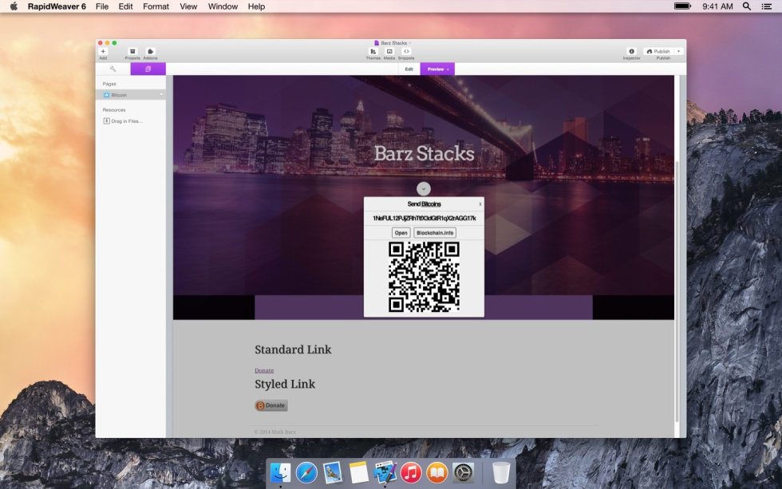The image size is (782, 489).
Task: Open iTunes from the dock
Action: pos(411,472)
